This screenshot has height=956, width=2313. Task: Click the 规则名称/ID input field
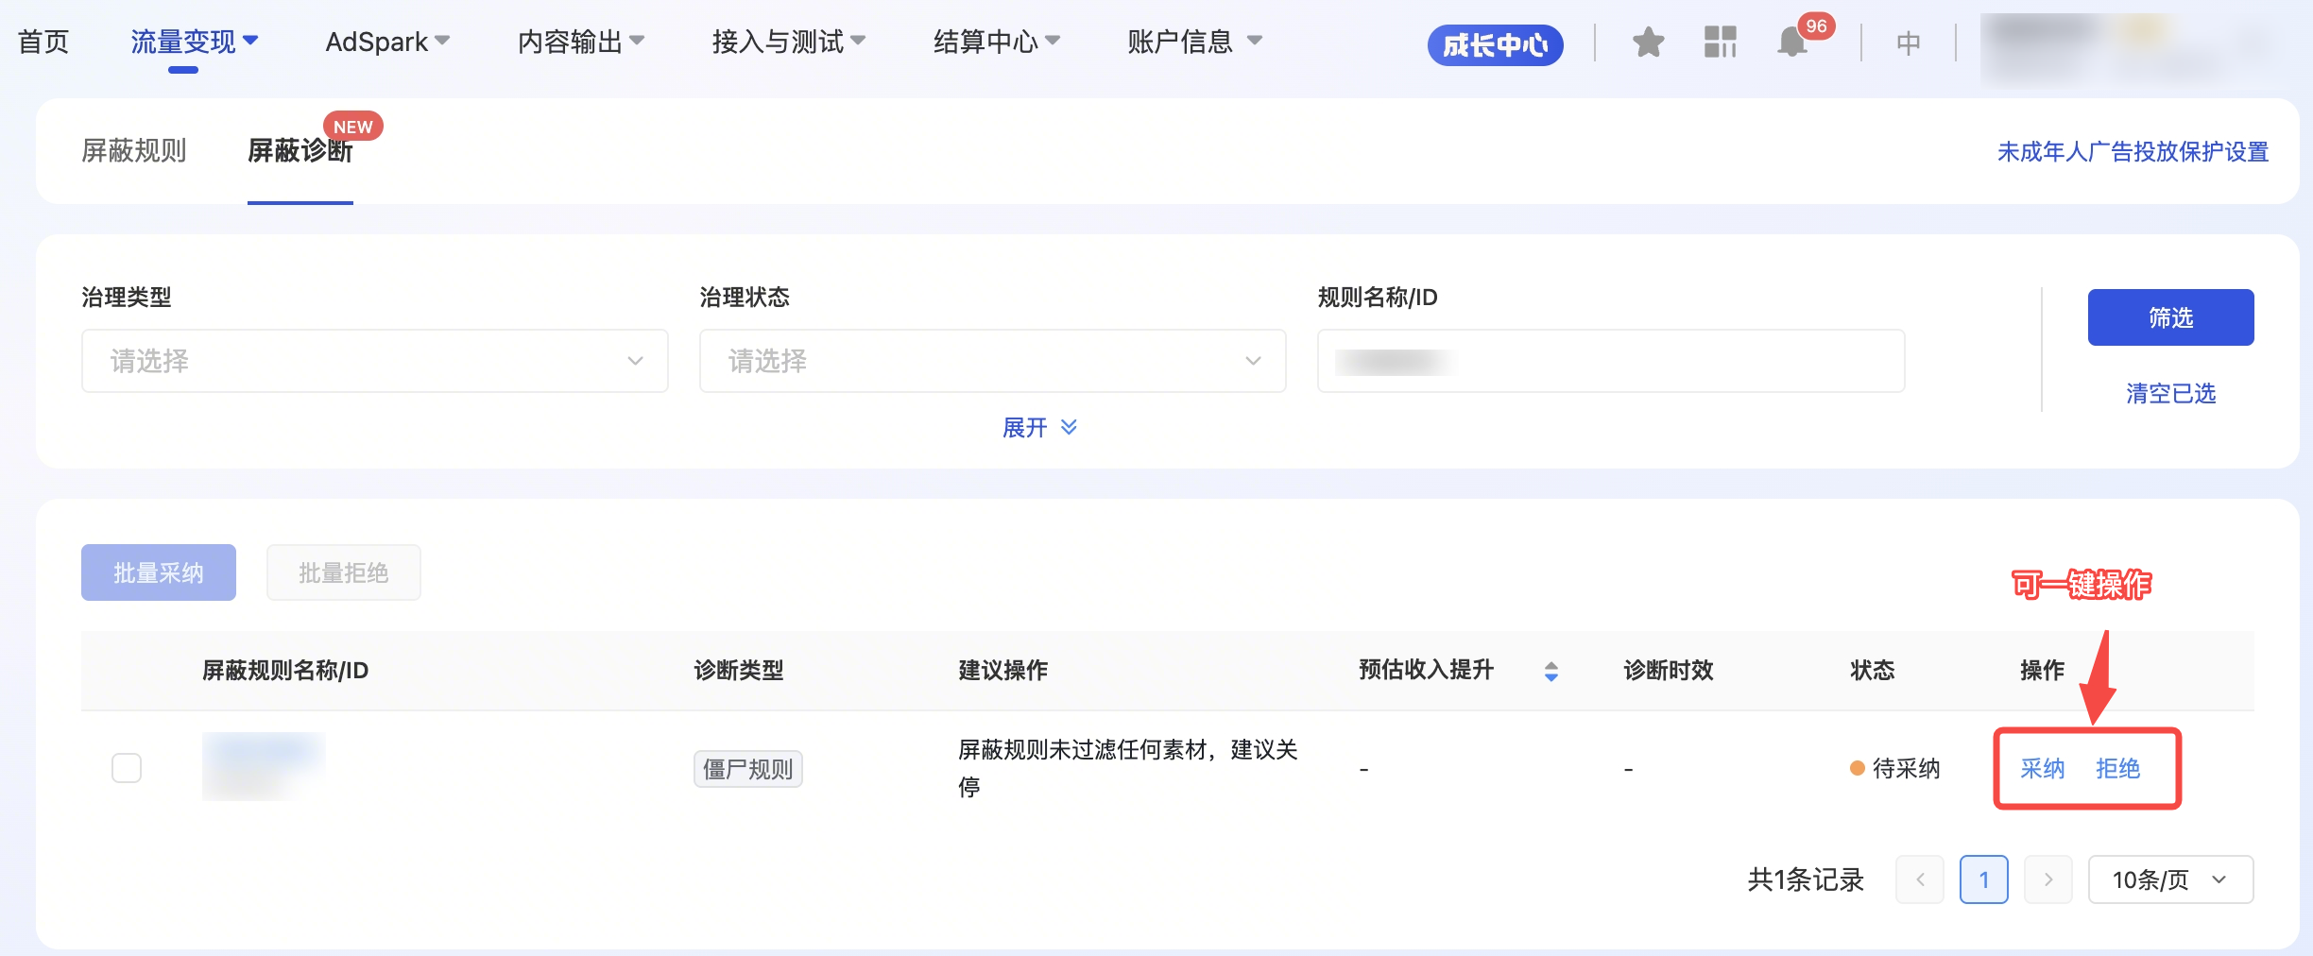click(x=1610, y=361)
